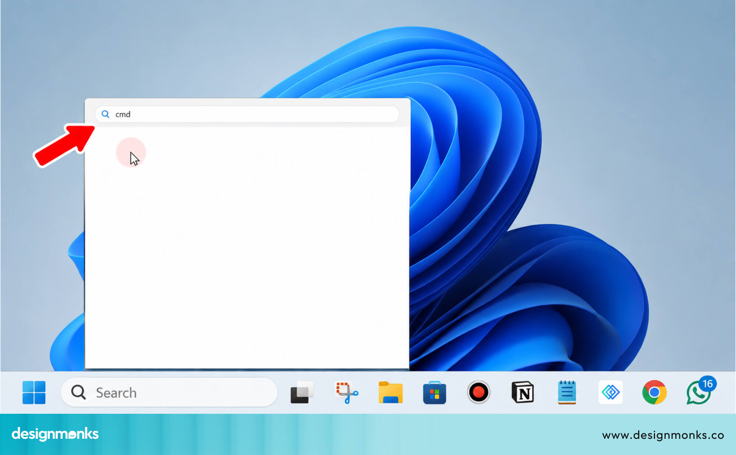Screen dimensions: 736x455
Task: Click the taskbar Search box
Action: click(169, 392)
